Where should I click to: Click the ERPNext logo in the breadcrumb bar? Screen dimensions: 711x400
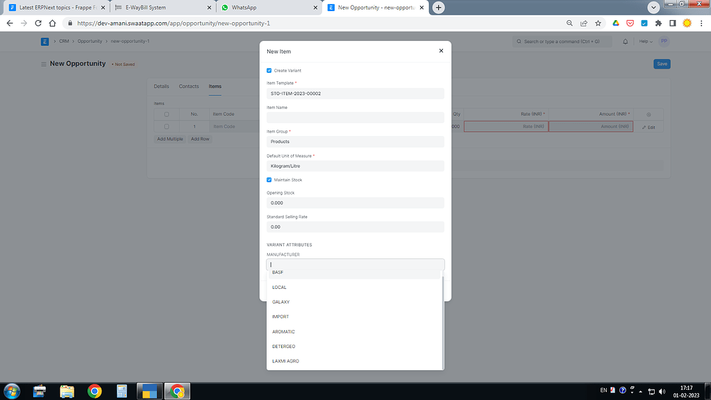(44, 41)
